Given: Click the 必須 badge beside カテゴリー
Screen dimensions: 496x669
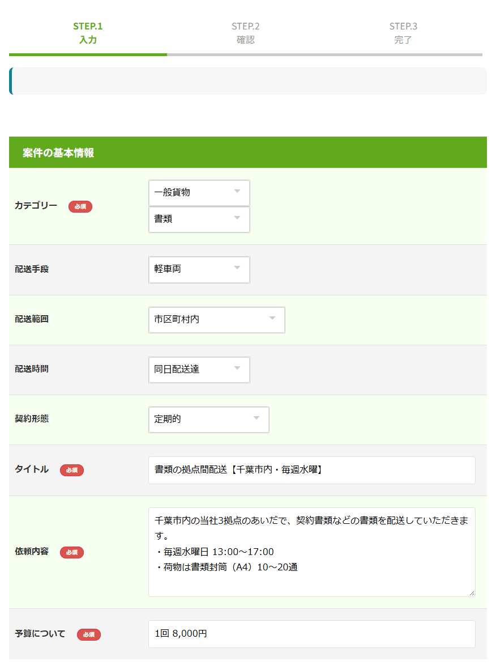Looking at the screenshot, I should click(x=80, y=206).
